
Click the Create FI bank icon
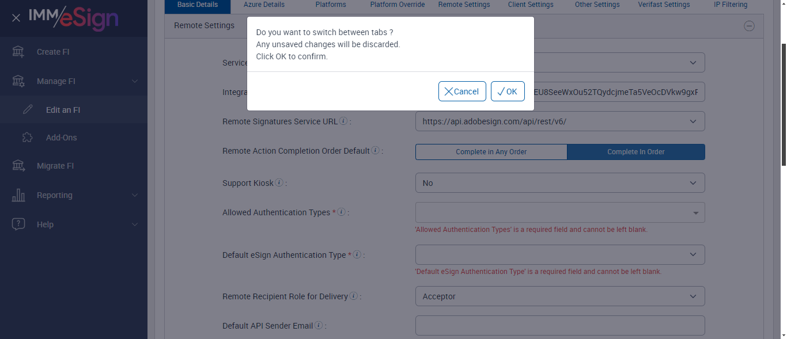point(18,52)
